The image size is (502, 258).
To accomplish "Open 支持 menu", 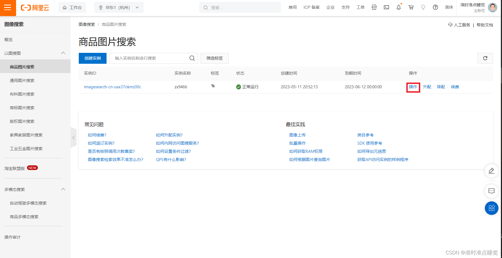I will (x=346, y=7).
